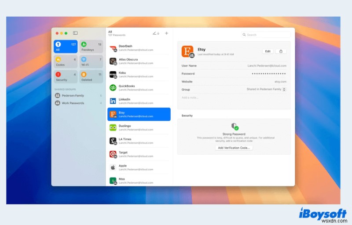The image size is (352, 225).
Task: Select the Pedersen Family shared group
Action: (x=78, y=95)
